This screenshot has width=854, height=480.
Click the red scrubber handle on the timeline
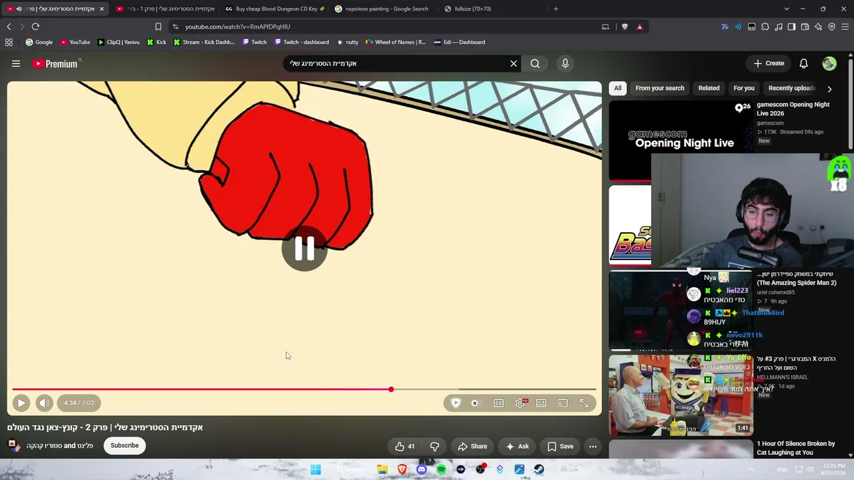[391, 389]
